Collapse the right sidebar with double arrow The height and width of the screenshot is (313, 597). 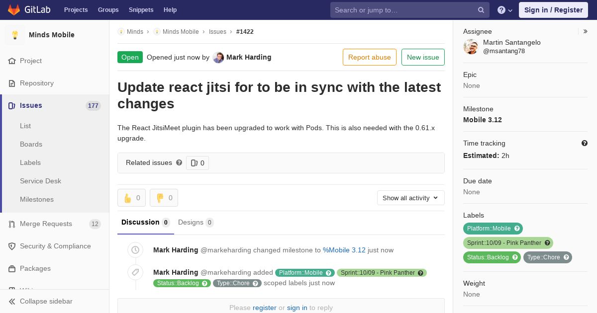point(585,31)
